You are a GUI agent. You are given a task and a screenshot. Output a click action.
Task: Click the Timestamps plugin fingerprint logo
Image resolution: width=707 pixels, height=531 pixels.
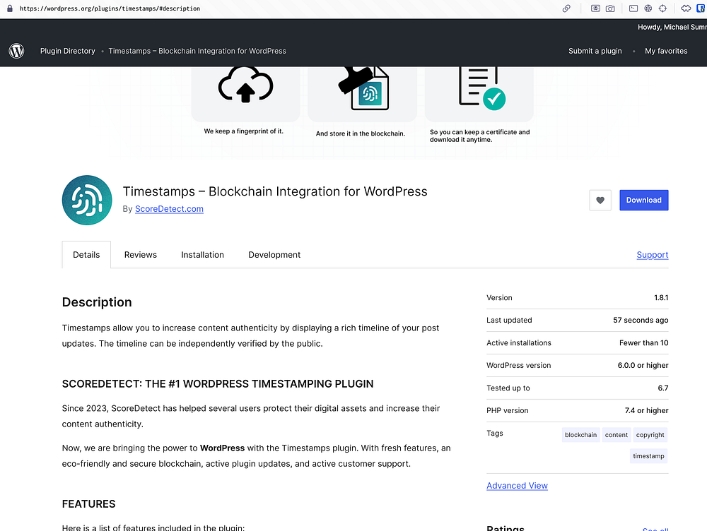pyautogui.click(x=87, y=201)
